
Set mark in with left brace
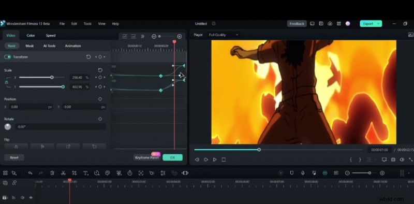coord(351,159)
